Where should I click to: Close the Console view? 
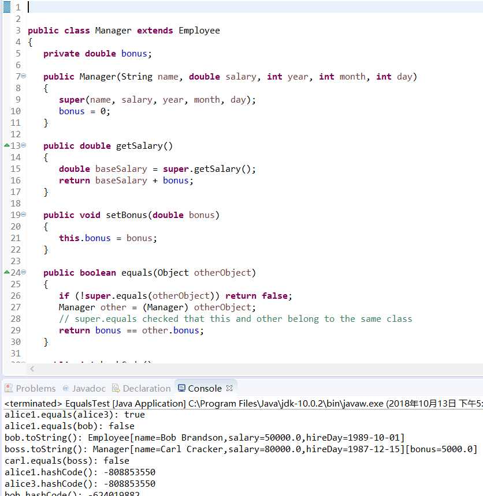tap(229, 388)
